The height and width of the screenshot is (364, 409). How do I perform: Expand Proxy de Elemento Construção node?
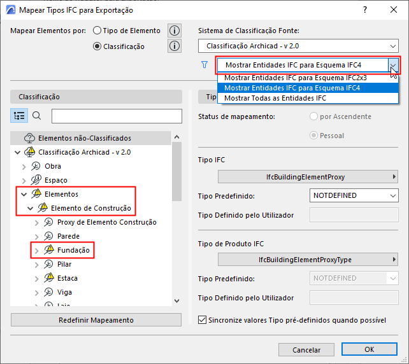point(37,223)
